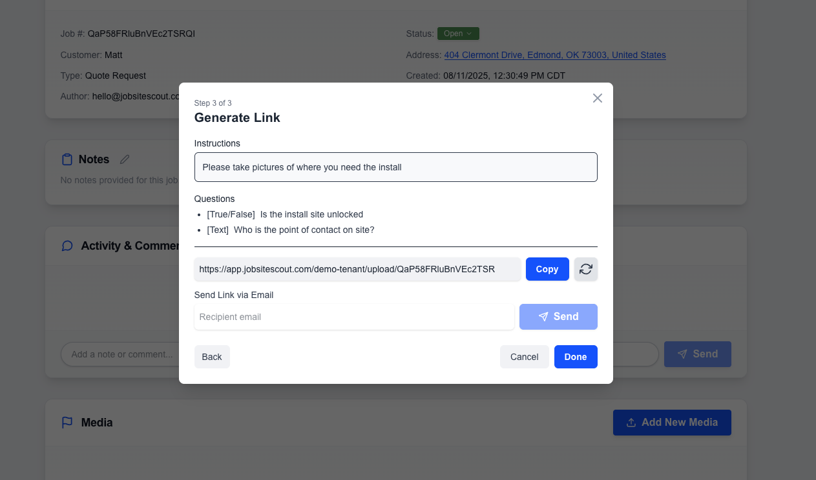Dismiss the dialog with the X icon
The width and height of the screenshot is (816, 480).
(597, 98)
